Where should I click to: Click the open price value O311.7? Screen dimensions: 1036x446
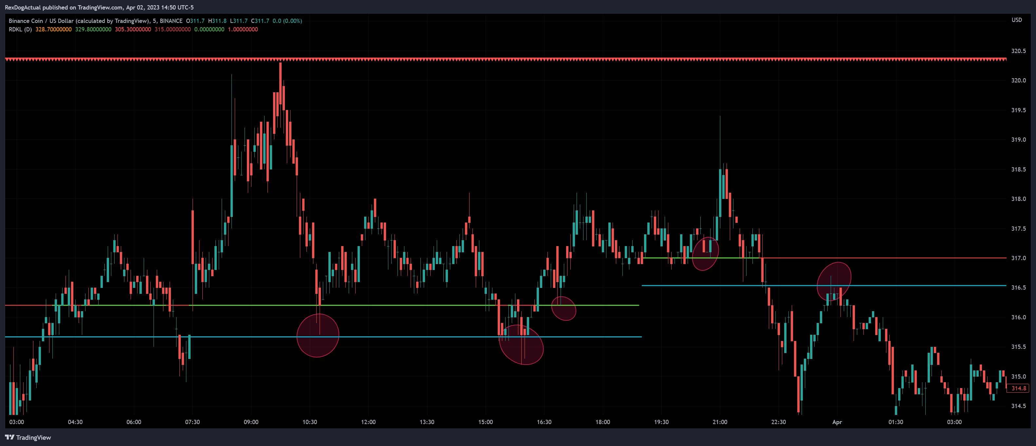tap(195, 21)
